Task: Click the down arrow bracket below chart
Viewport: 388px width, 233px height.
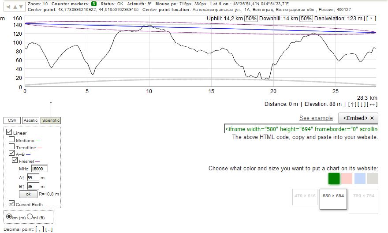Action: (362, 104)
